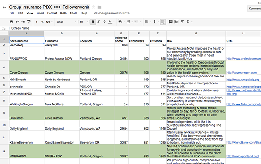Click the undo arrow icon
Screen dimensions: 261x164
click(17, 22)
